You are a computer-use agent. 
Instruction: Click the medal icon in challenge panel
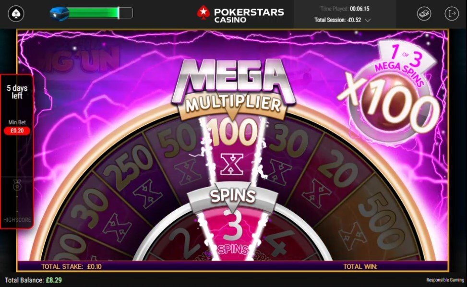pyautogui.click(x=17, y=186)
